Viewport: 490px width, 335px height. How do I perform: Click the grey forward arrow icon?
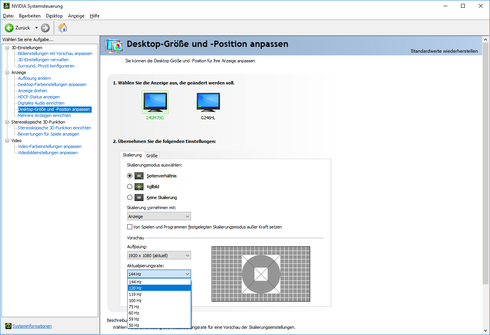45,28
